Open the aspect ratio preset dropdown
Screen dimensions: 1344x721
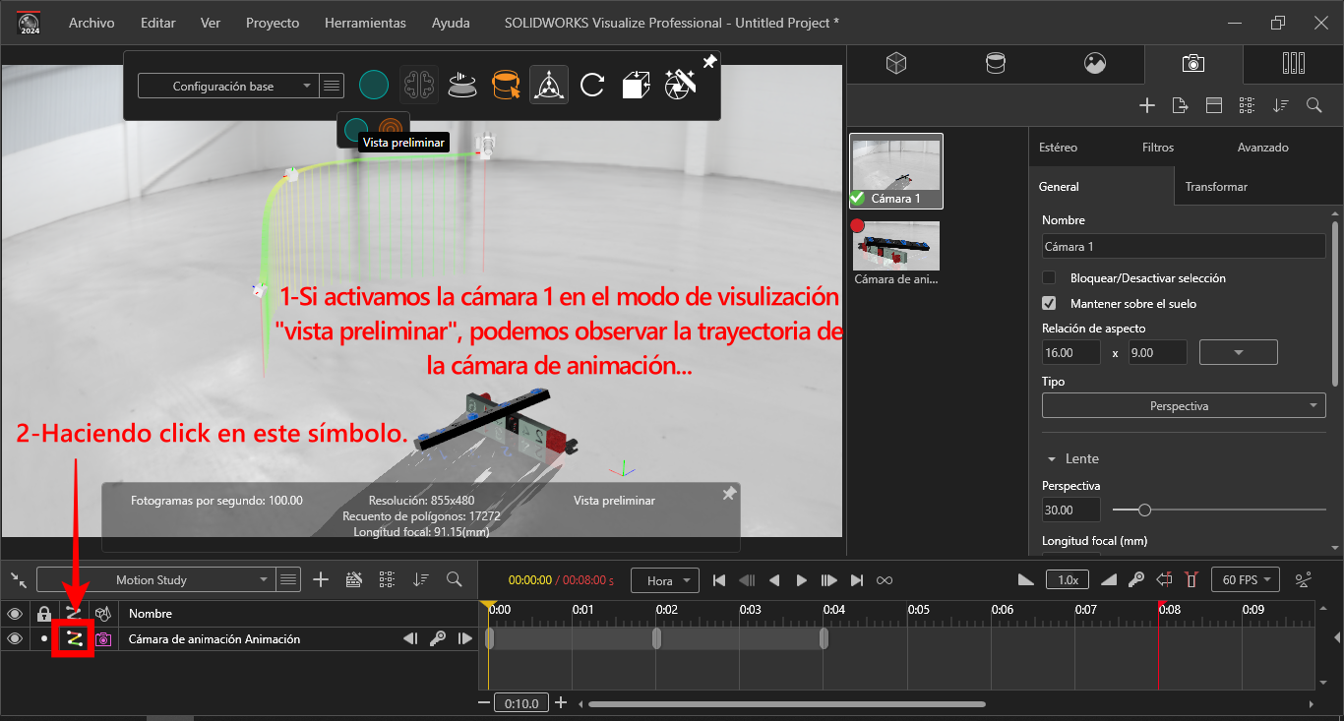coord(1239,352)
